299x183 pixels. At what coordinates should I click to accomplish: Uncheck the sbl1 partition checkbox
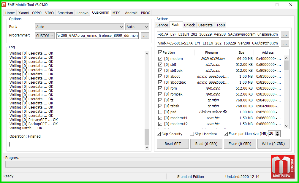(160, 65)
